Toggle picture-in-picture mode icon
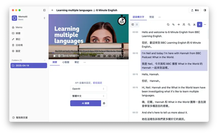This screenshot has width=218, height=134. click(x=107, y=56)
